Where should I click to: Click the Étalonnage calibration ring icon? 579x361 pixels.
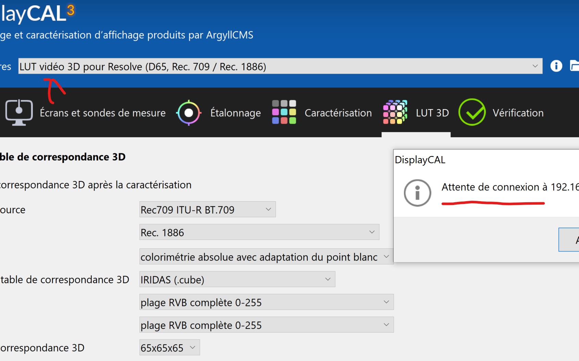point(188,113)
